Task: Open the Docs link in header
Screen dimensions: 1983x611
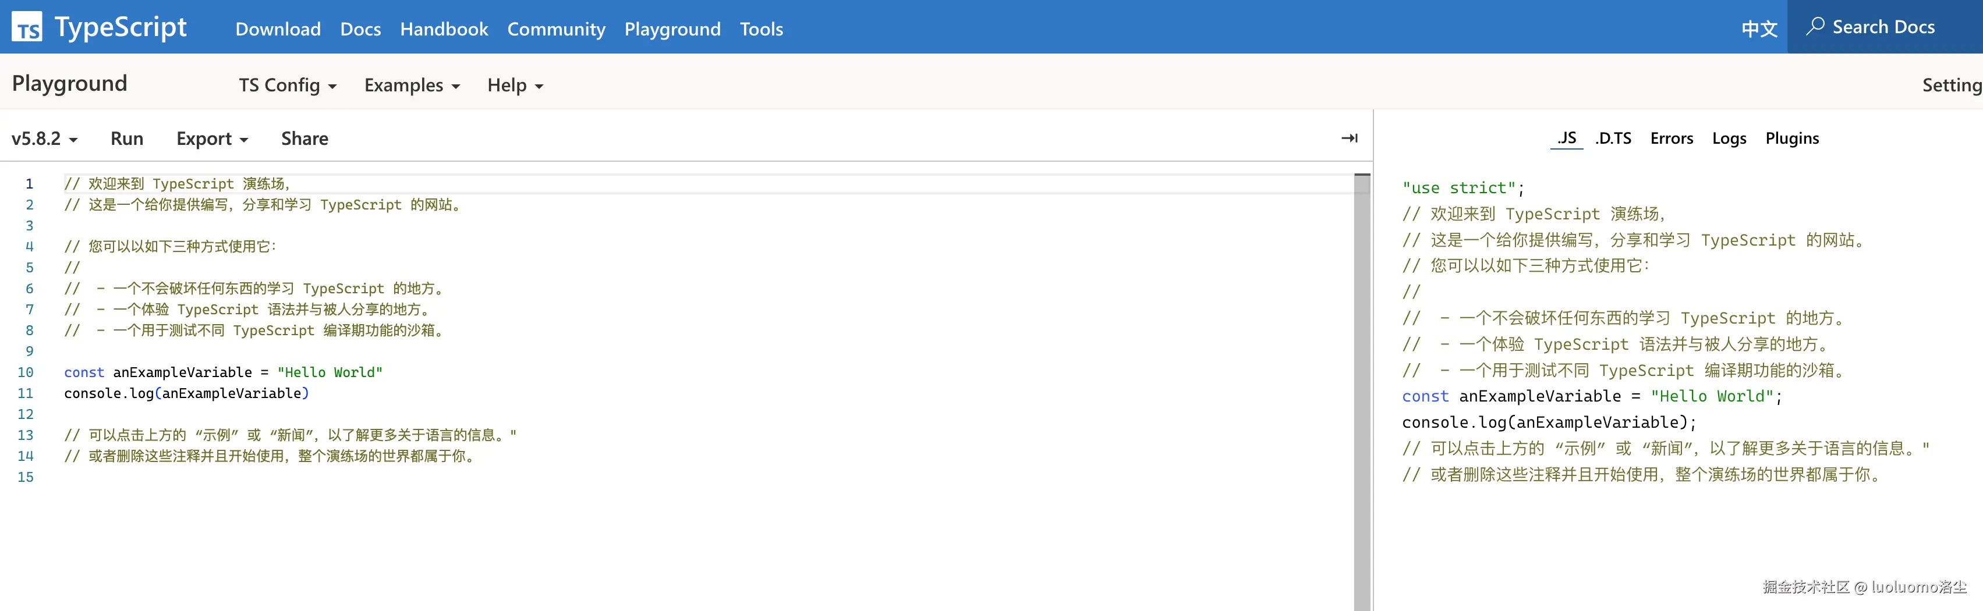Action: click(x=360, y=29)
